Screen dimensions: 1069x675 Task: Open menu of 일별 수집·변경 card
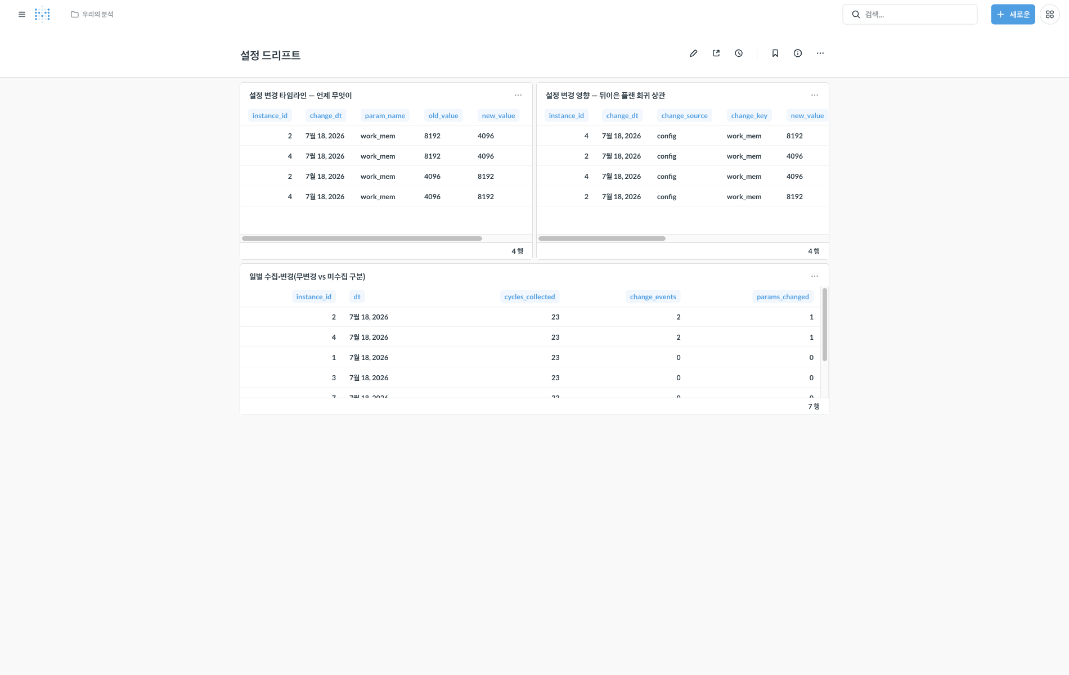tap(815, 276)
